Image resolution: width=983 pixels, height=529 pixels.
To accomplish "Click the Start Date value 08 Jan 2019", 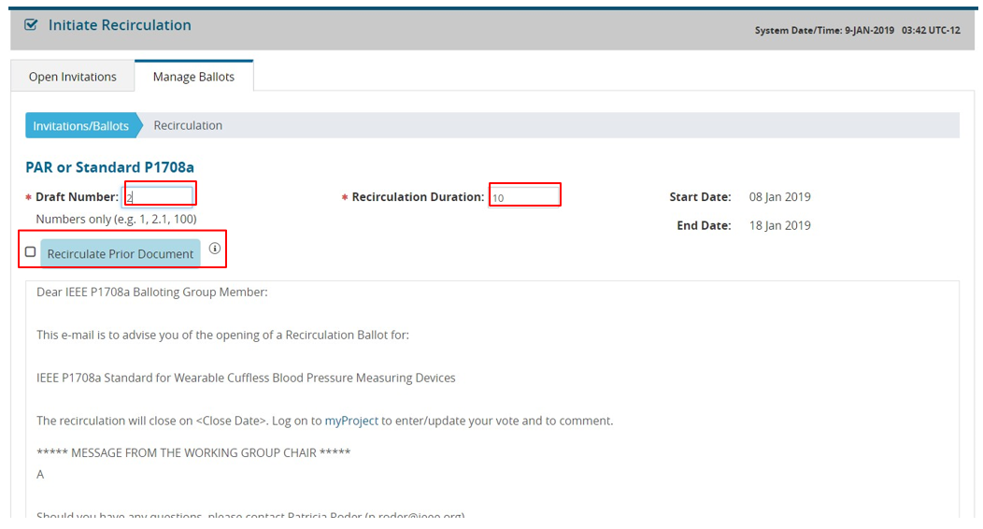I will point(779,197).
